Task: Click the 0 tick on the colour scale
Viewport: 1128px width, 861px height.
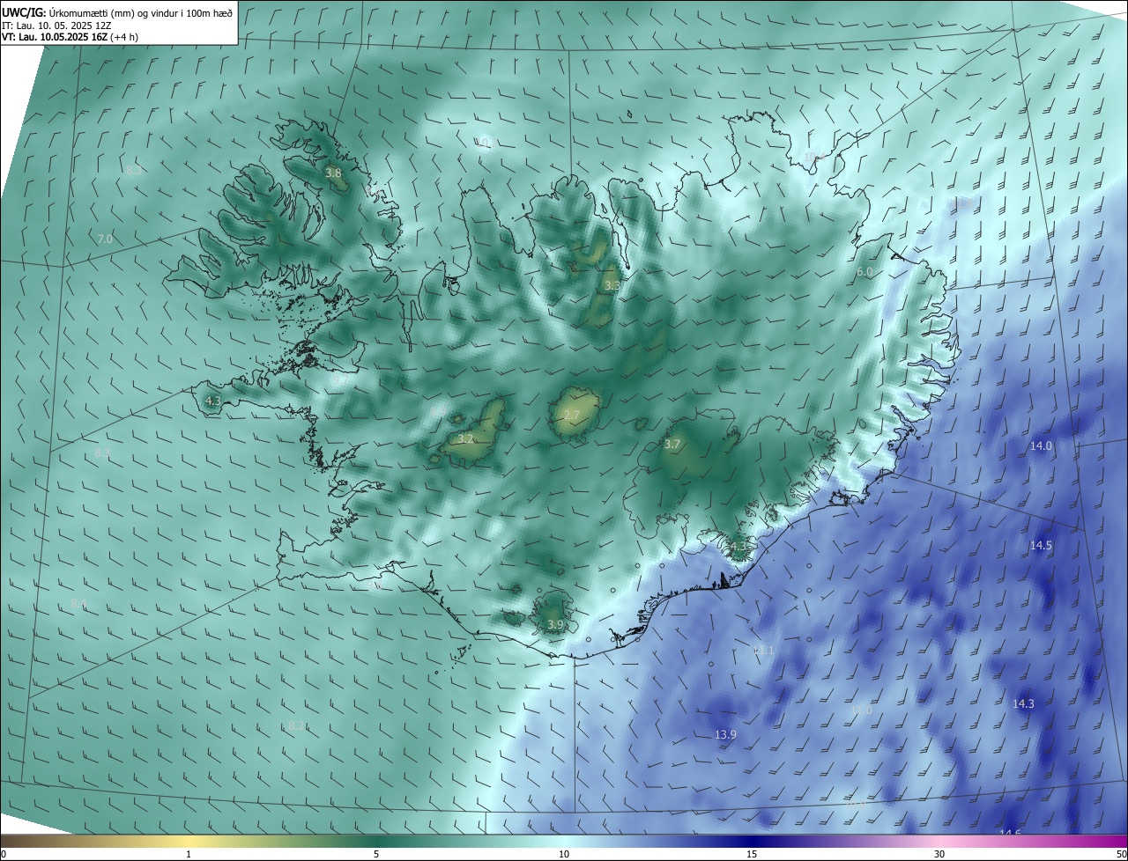Action: click(4, 854)
